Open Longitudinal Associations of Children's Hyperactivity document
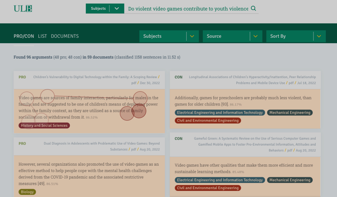Screen dimensions: 337x197 tap(252, 77)
